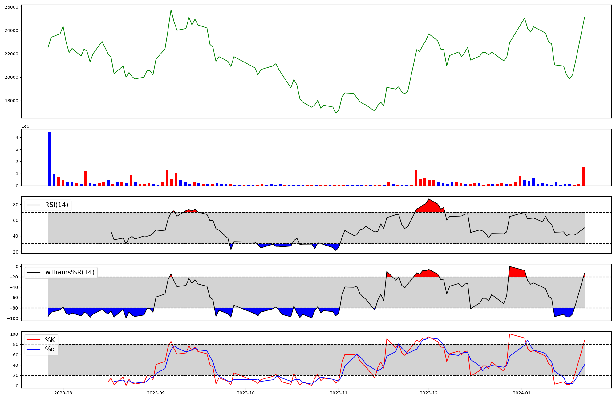Click the williams%R(14) legend label
Viewport: 616px width, 400px height.
coord(70,272)
